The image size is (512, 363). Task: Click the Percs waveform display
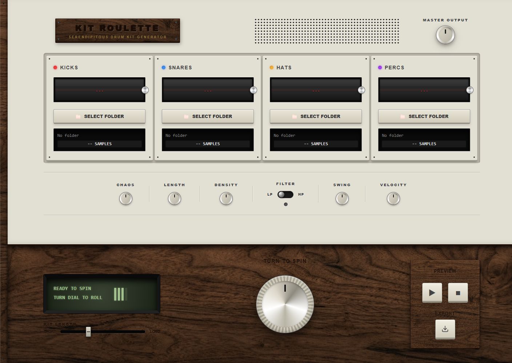pyautogui.click(x=424, y=90)
